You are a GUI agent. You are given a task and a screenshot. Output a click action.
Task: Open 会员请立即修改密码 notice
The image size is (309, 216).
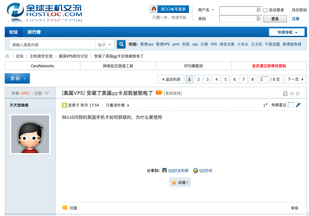[269, 66]
